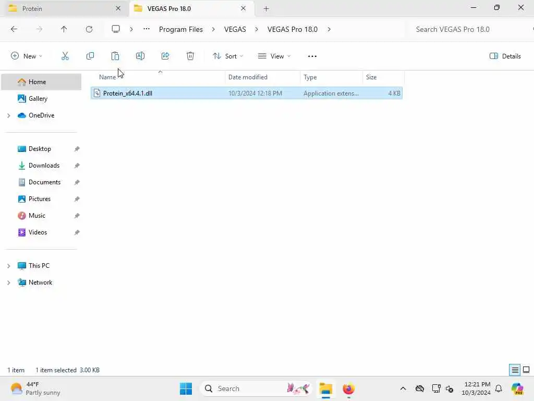This screenshot has width=534, height=401.
Task: Go up one folder level arrow
Action: [x=64, y=29]
